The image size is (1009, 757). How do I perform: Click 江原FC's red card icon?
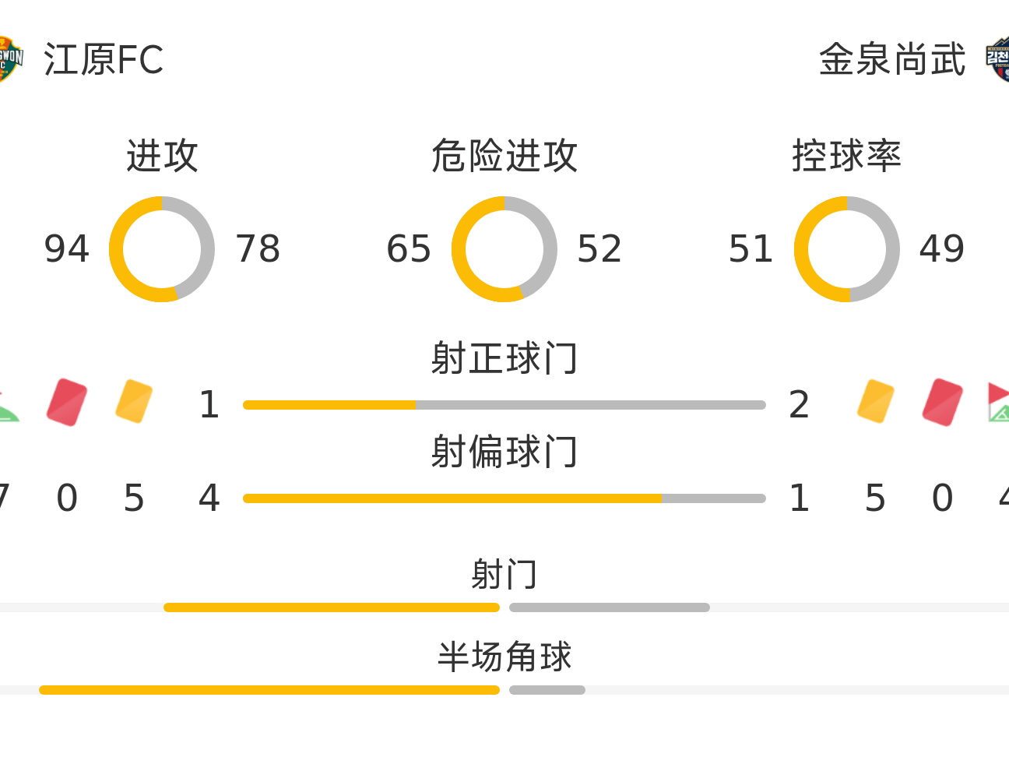click(x=67, y=402)
